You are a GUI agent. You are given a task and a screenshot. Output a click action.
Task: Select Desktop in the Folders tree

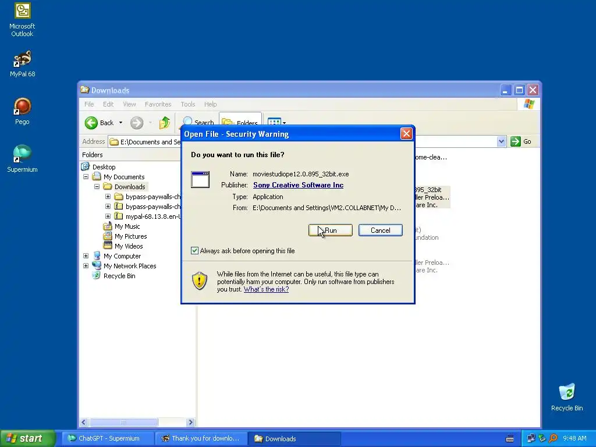click(104, 167)
